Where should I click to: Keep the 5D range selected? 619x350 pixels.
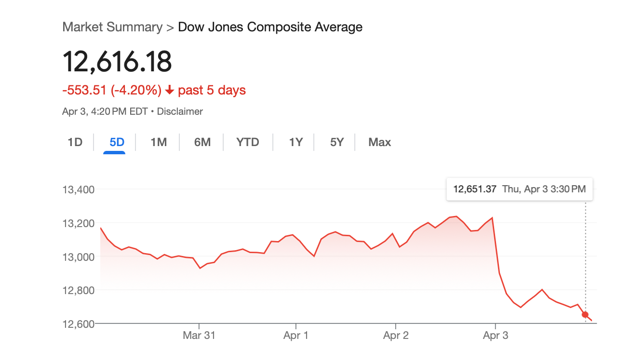[x=116, y=142]
